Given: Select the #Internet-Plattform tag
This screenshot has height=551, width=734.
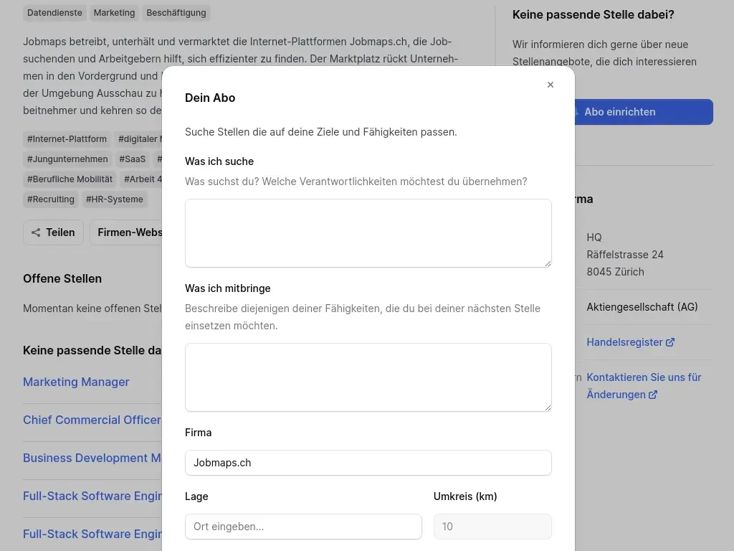Looking at the screenshot, I should tap(67, 139).
